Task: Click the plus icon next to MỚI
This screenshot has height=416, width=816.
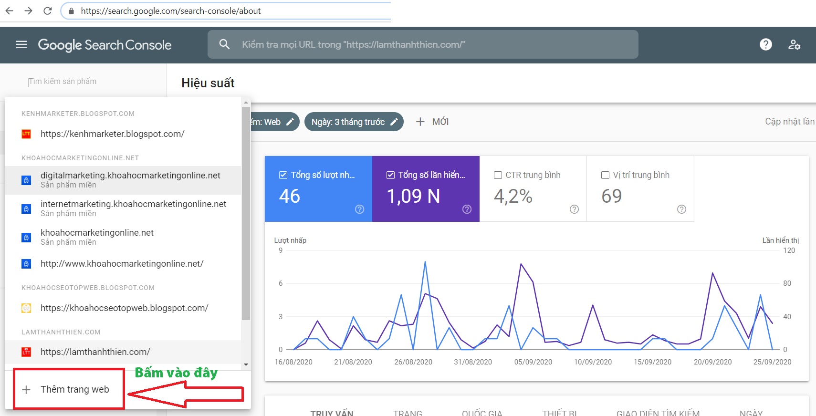Action: pos(420,122)
